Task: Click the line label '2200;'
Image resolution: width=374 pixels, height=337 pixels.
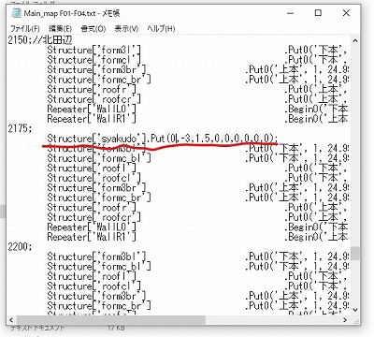Action: (20, 247)
